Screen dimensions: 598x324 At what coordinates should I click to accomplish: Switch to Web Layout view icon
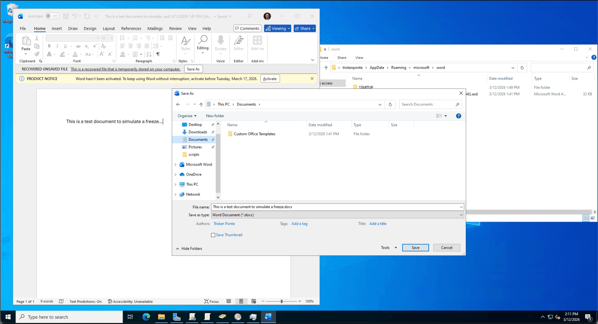point(254,301)
